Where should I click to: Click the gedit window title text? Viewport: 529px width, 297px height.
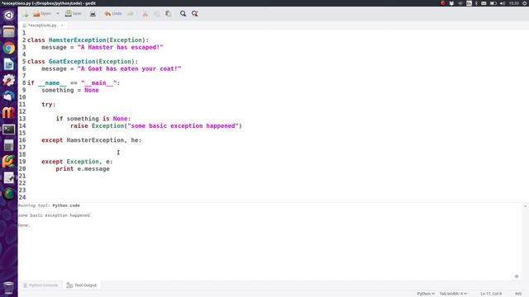[49, 3]
